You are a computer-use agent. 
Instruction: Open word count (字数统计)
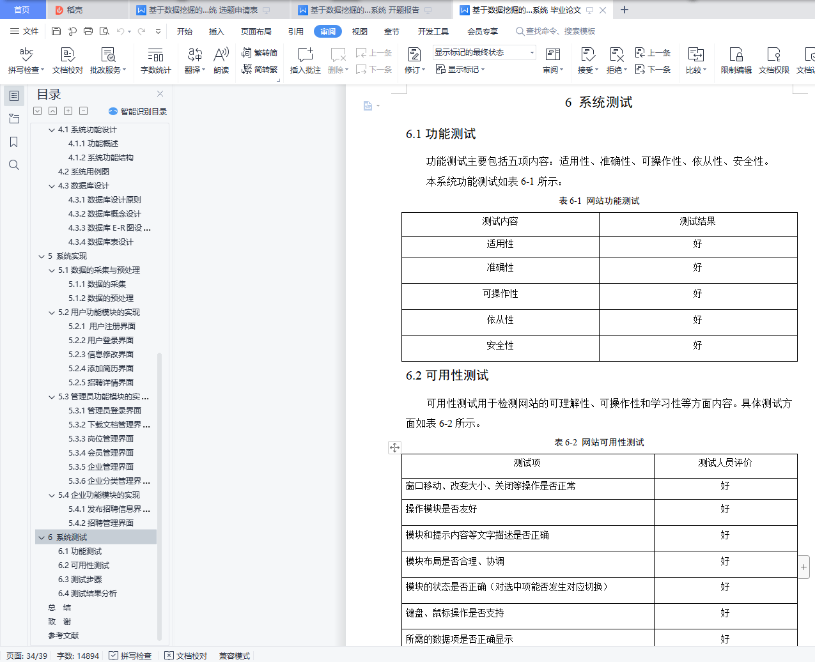[x=155, y=61]
